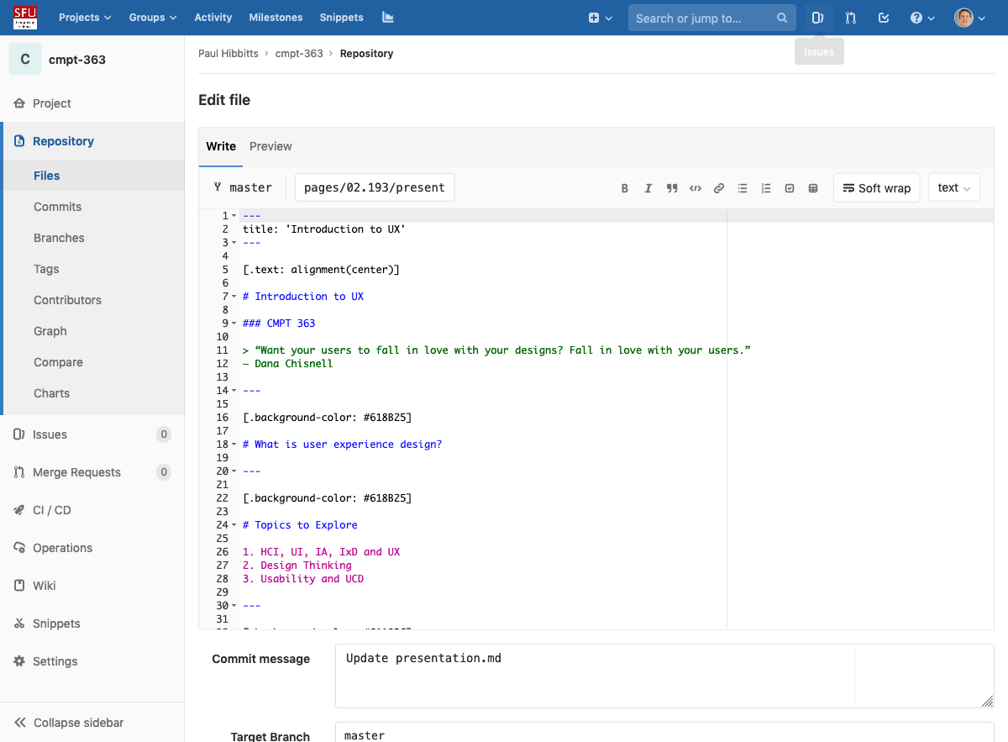Open Operations in the sidebar

click(x=92, y=548)
